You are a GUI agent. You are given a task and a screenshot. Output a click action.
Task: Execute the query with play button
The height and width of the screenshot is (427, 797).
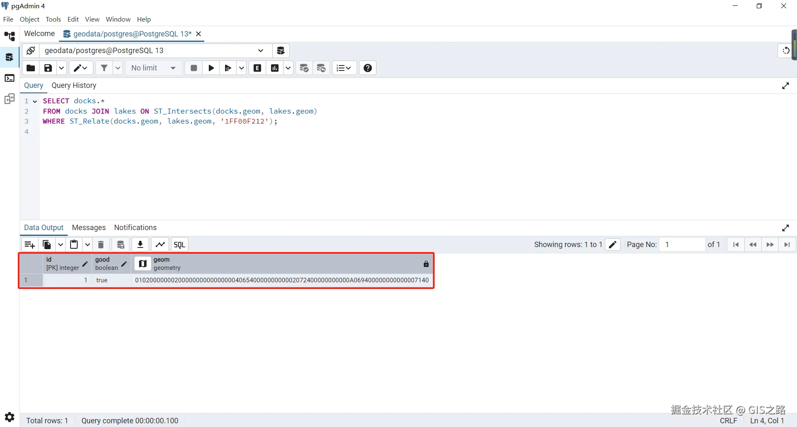point(211,68)
